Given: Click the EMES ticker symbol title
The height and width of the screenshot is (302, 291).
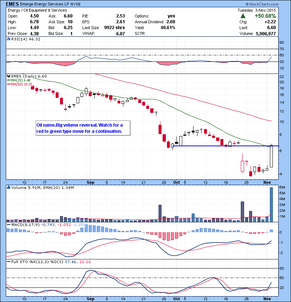Looking at the screenshot, I should (x=12, y=4).
